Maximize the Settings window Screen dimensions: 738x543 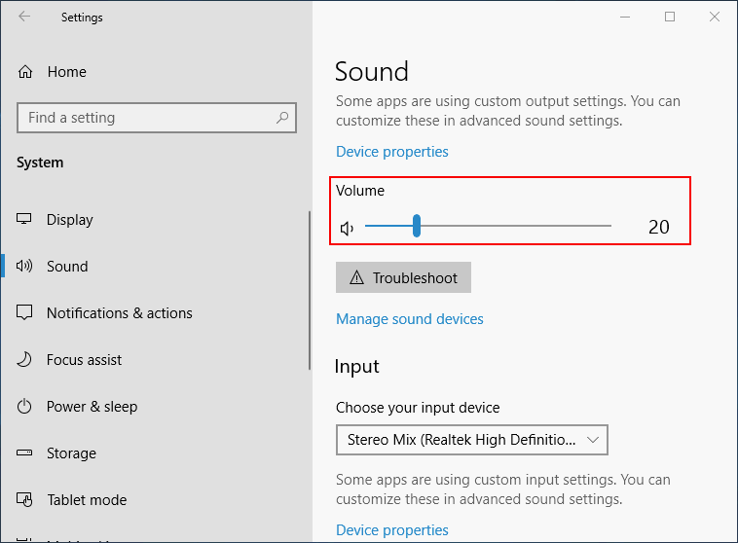pyautogui.click(x=670, y=17)
